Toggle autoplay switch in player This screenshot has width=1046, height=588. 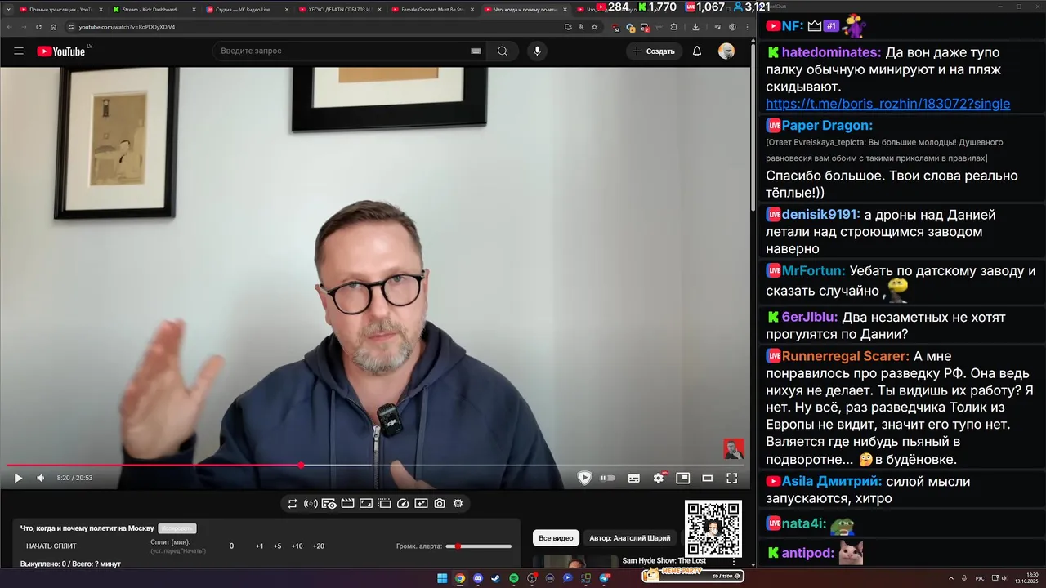608,478
